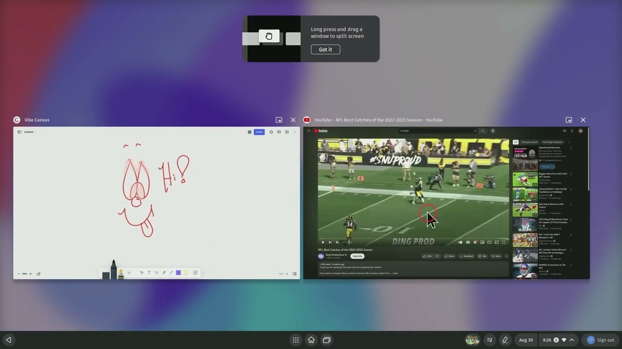The width and height of the screenshot is (622, 349).
Task: Click the canvas lock icon
Action: click(38, 274)
